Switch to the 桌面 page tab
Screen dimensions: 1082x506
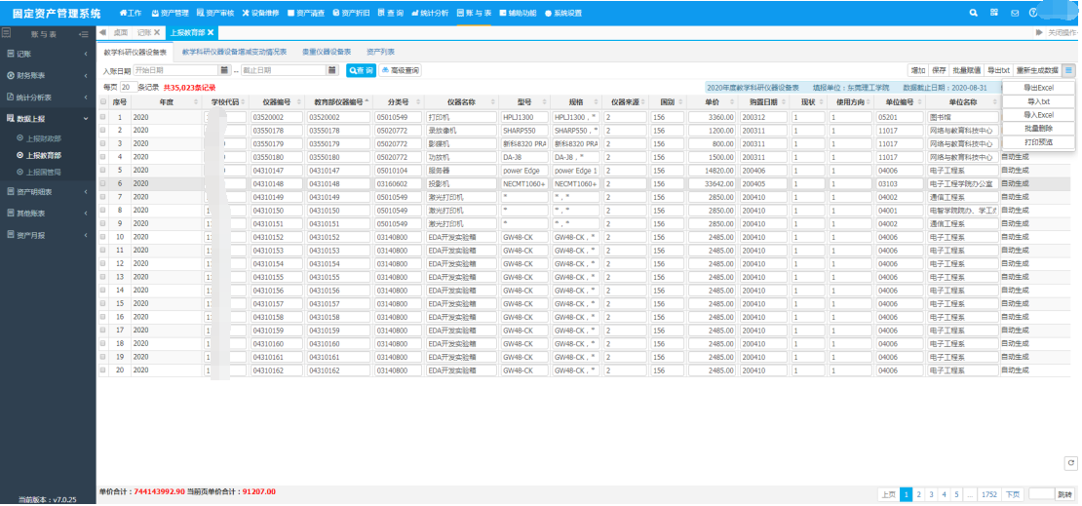[x=120, y=32]
